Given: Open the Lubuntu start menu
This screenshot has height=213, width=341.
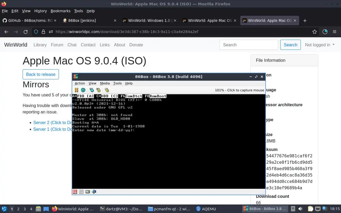Looking at the screenshot, I should click(x=4, y=209).
